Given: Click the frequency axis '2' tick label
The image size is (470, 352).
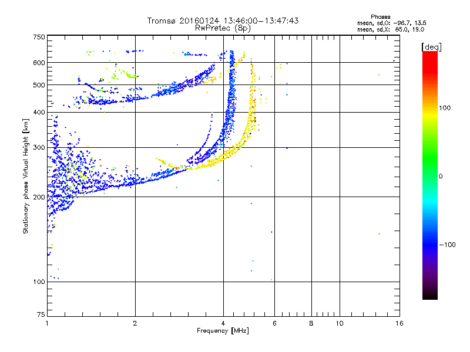Looking at the screenshot, I should coord(135,323).
